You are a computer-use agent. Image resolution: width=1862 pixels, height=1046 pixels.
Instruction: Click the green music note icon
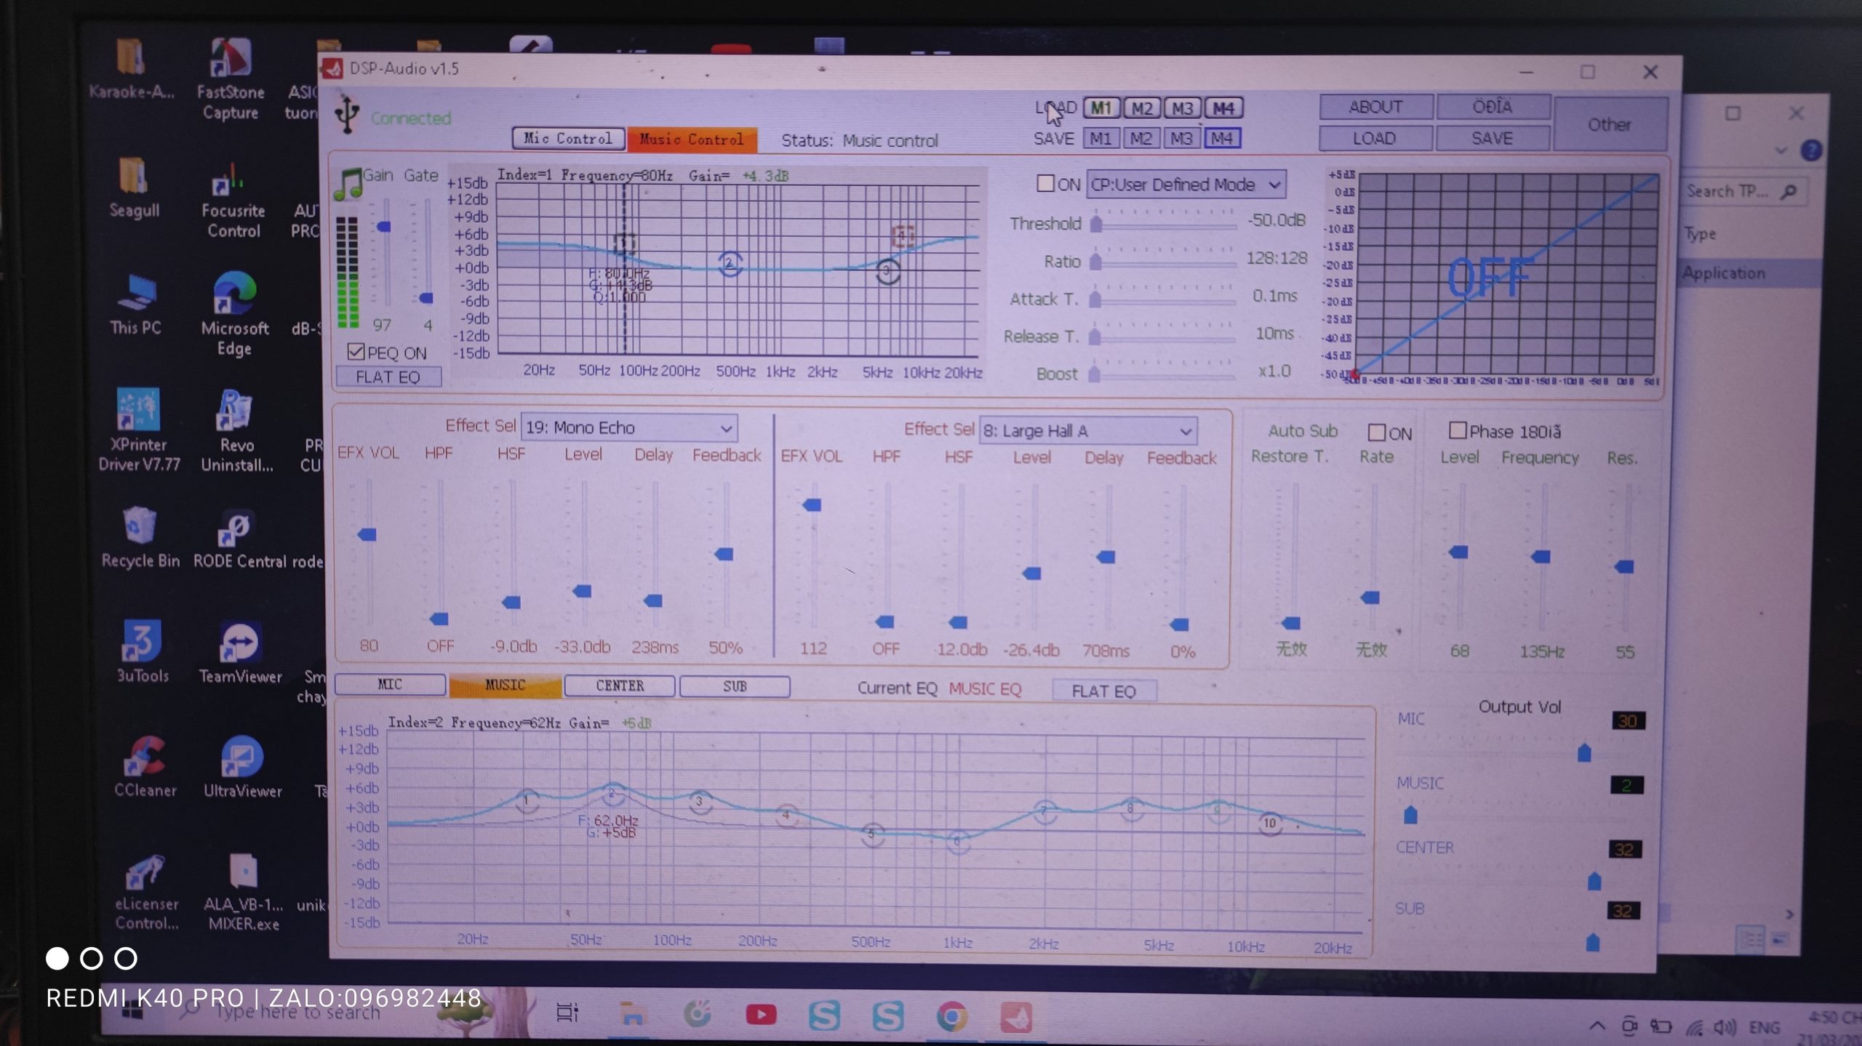[348, 185]
